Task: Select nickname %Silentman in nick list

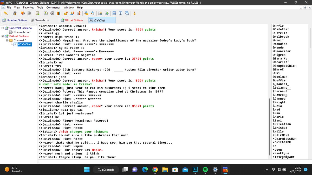Action: (282, 124)
